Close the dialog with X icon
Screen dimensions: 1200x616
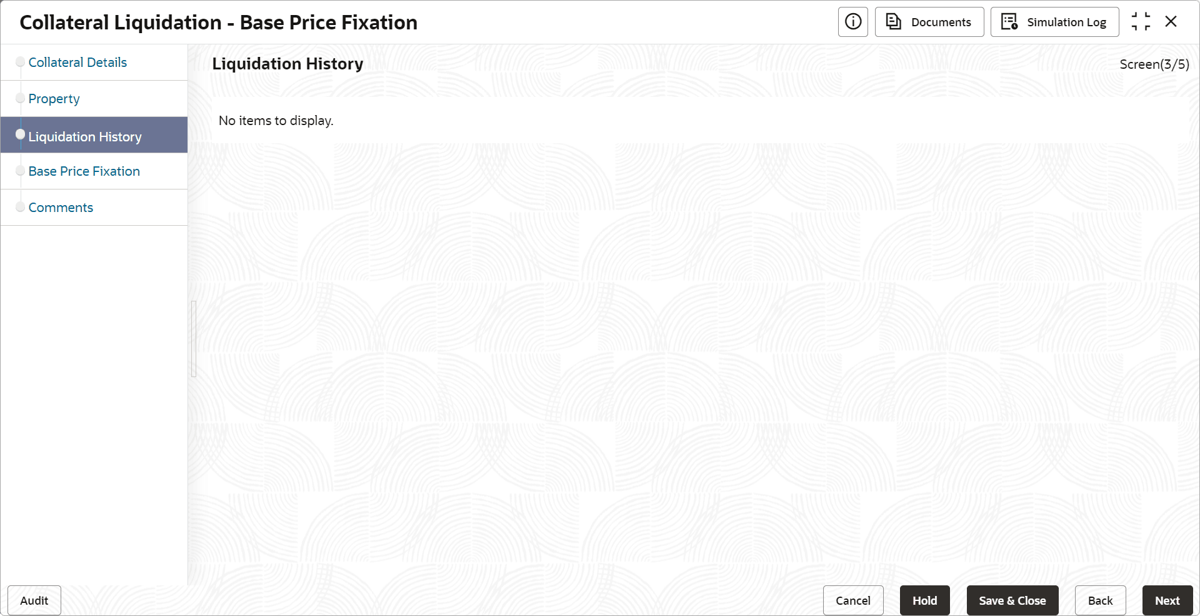(x=1171, y=22)
